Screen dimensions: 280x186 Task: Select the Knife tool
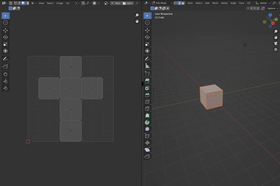click(147, 109)
